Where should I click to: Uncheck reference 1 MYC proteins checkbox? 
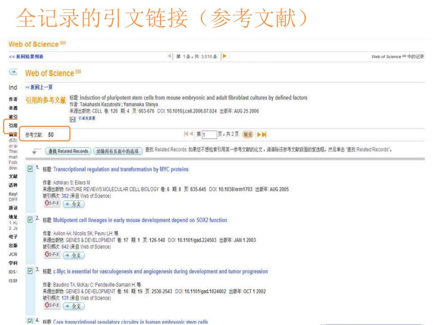pos(30,169)
